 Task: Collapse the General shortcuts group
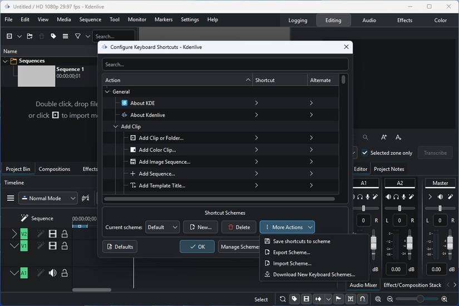pos(107,92)
